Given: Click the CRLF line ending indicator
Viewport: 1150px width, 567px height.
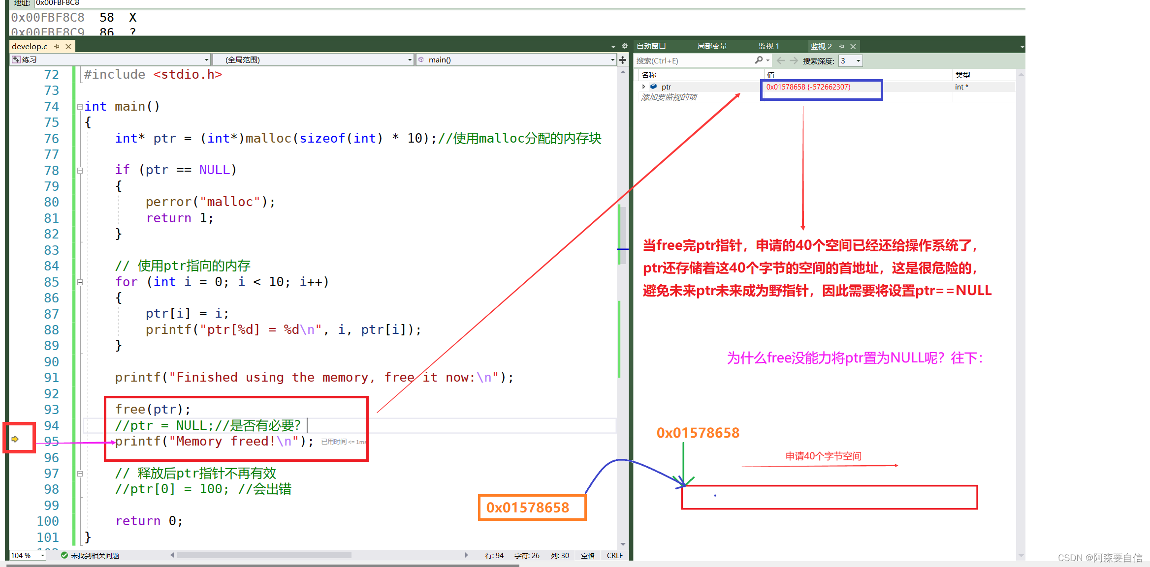Looking at the screenshot, I should (615, 556).
